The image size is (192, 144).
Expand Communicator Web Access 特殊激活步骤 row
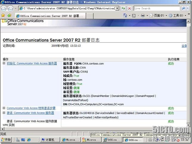4,108
